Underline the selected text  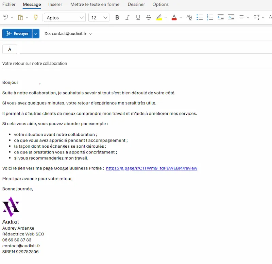click(138, 17)
